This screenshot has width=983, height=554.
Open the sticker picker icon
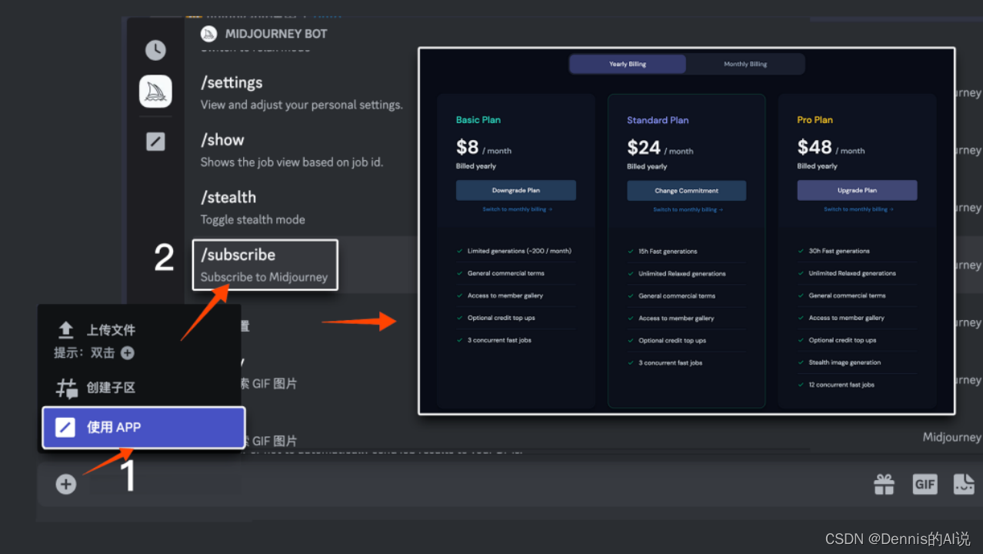click(x=964, y=484)
